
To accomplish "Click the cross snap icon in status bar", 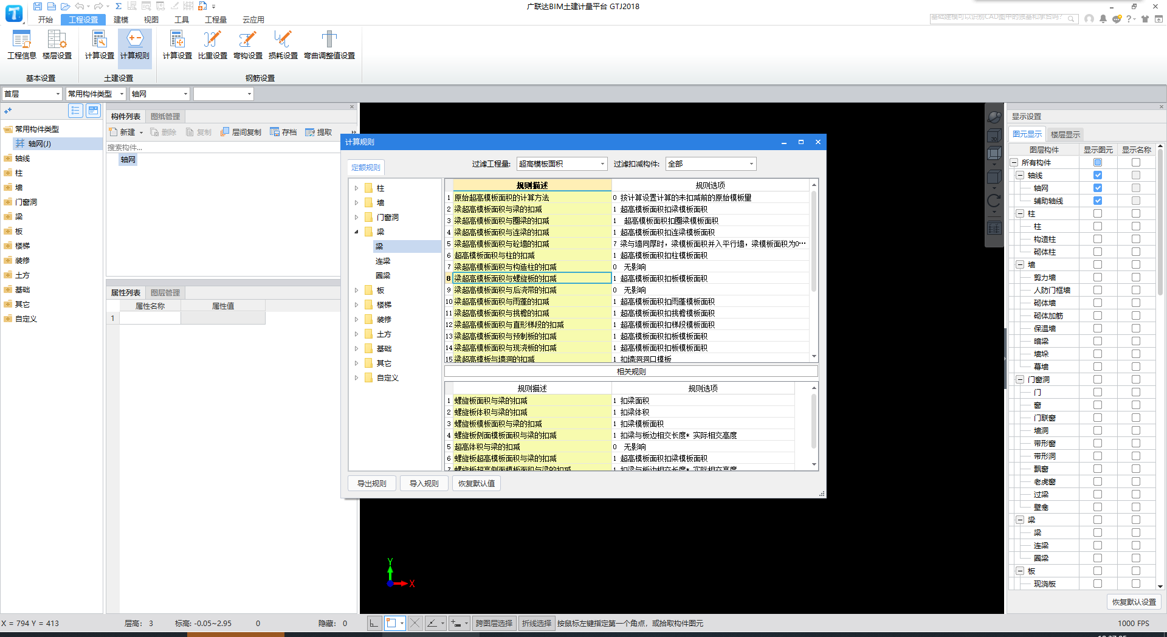I will (x=415, y=623).
